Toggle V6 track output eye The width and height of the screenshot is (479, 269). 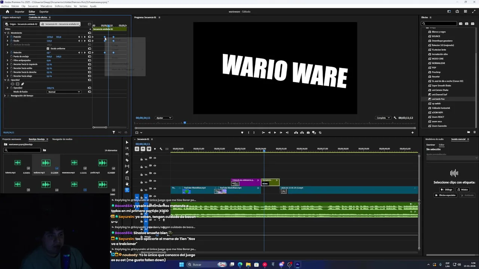(155, 158)
